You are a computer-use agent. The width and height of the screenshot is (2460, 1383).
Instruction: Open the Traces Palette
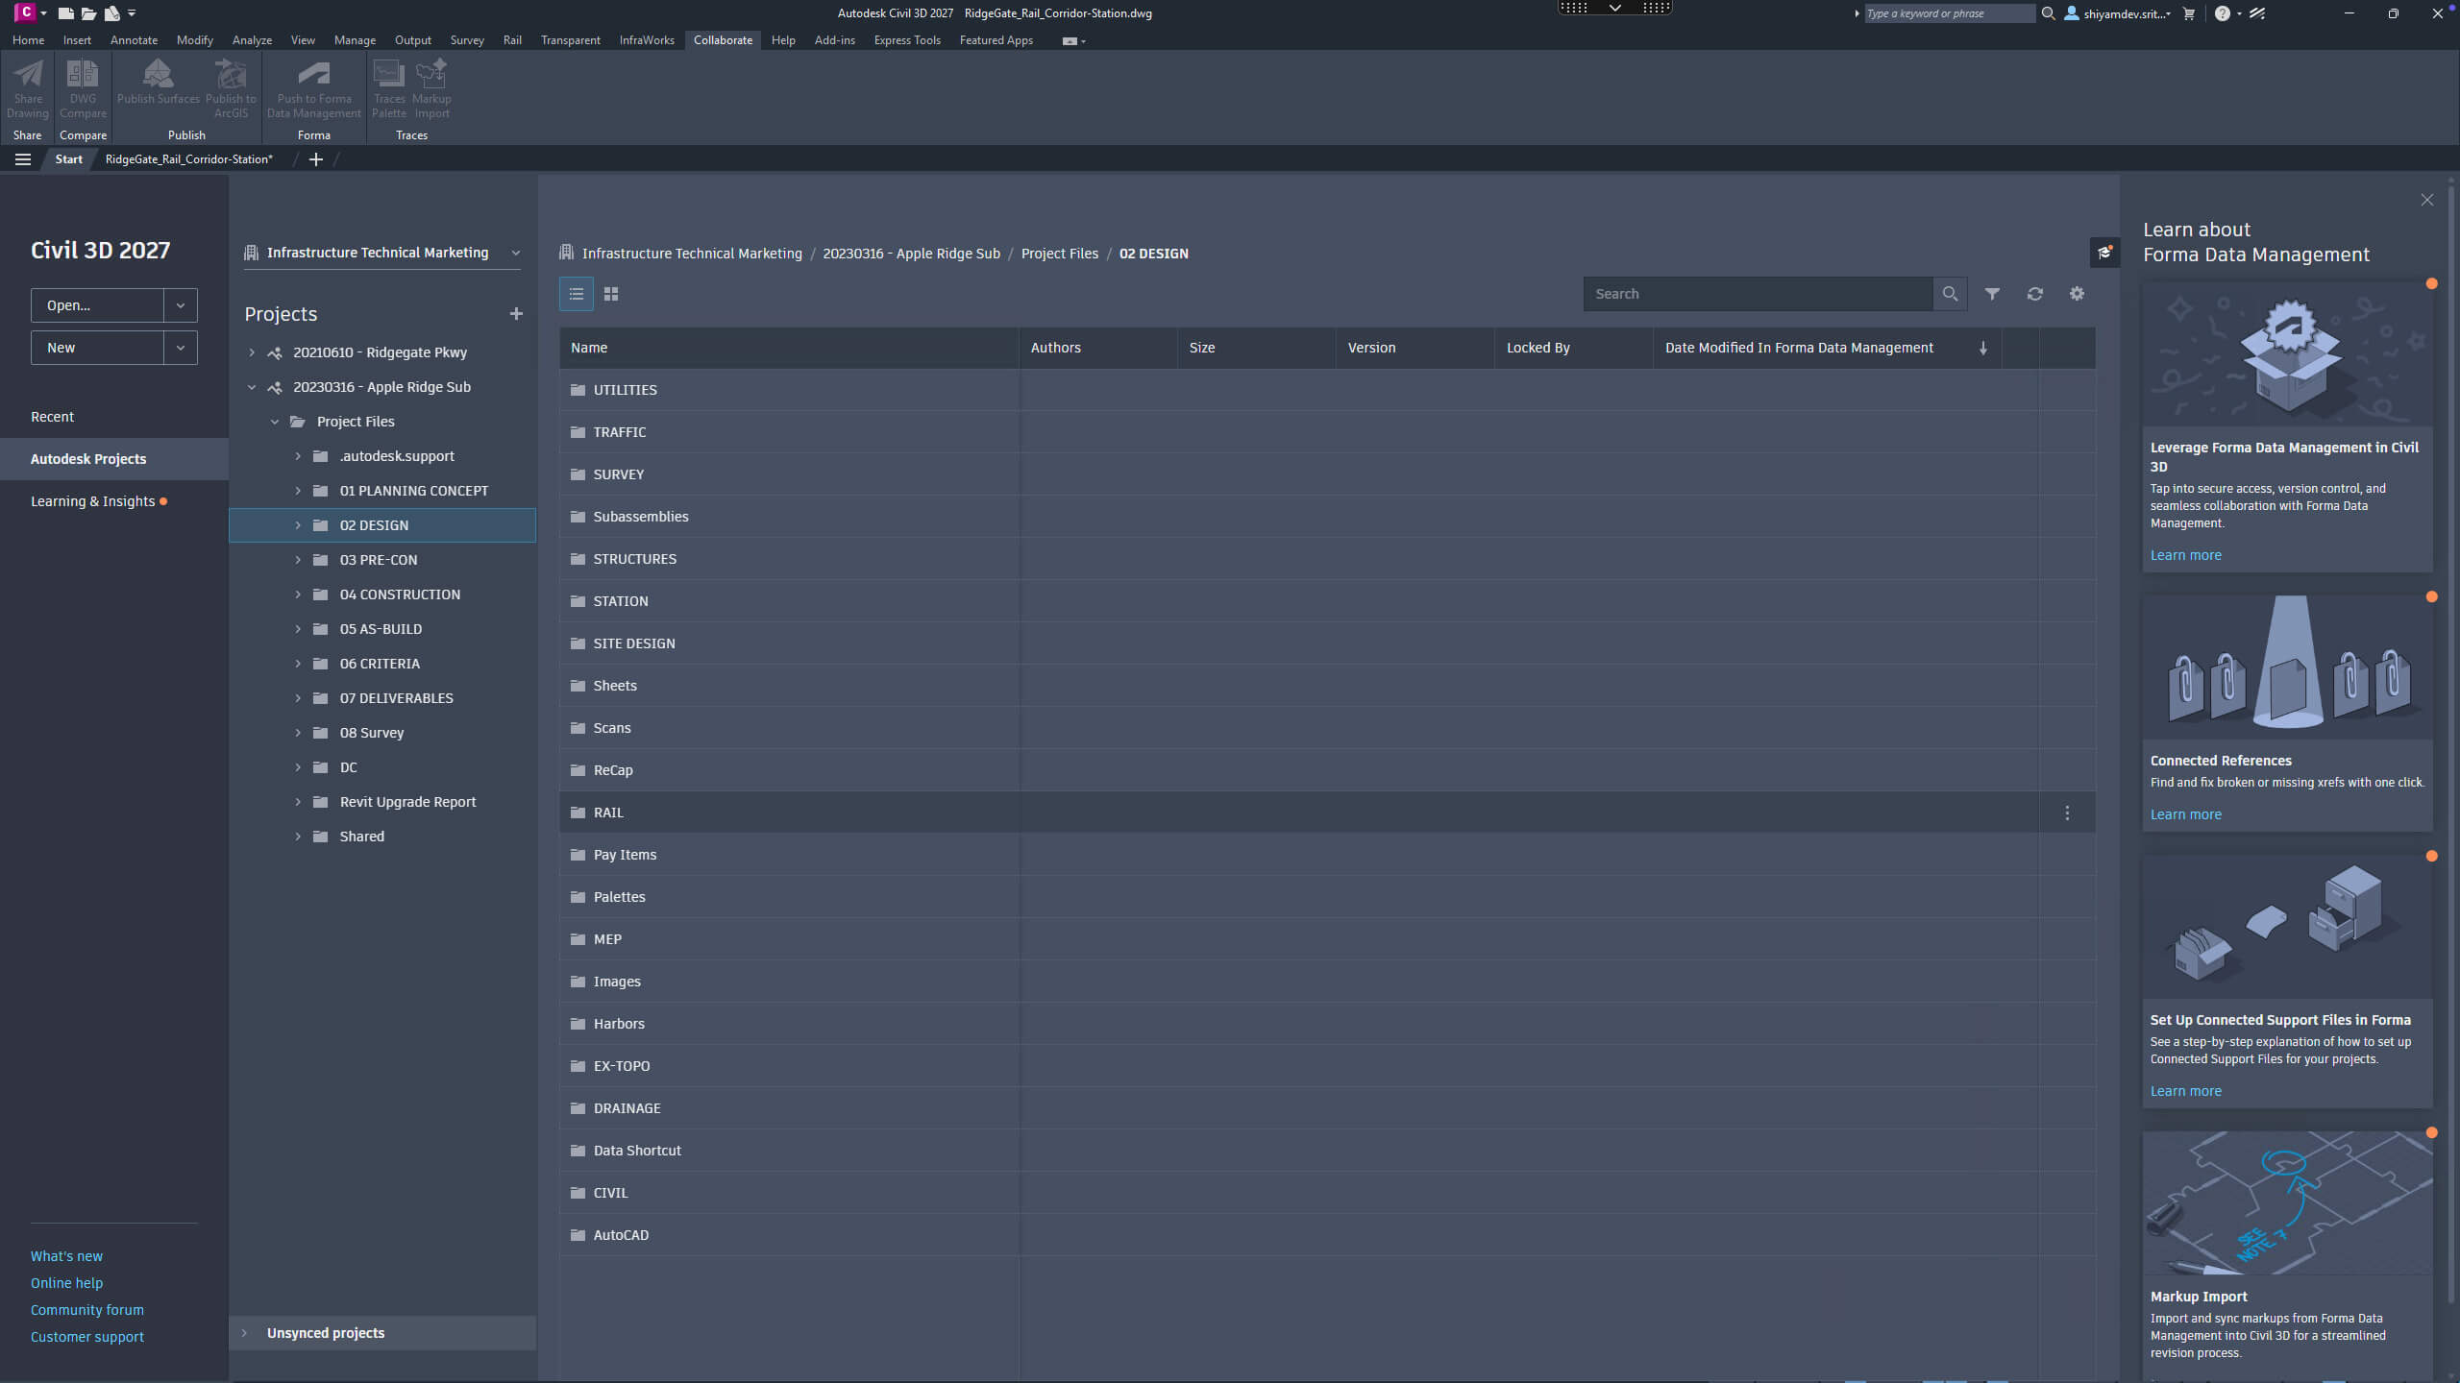[389, 88]
